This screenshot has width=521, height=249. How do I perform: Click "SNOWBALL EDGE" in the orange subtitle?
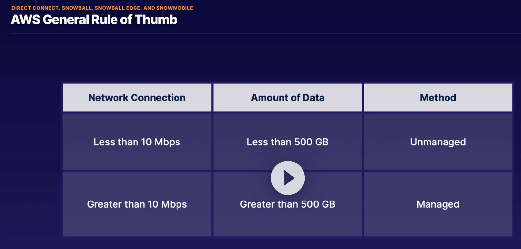pos(117,8)
